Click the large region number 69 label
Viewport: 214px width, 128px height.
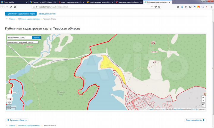point(153,43)
